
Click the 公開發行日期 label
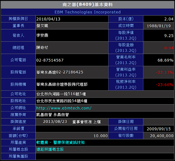point(126,129)
